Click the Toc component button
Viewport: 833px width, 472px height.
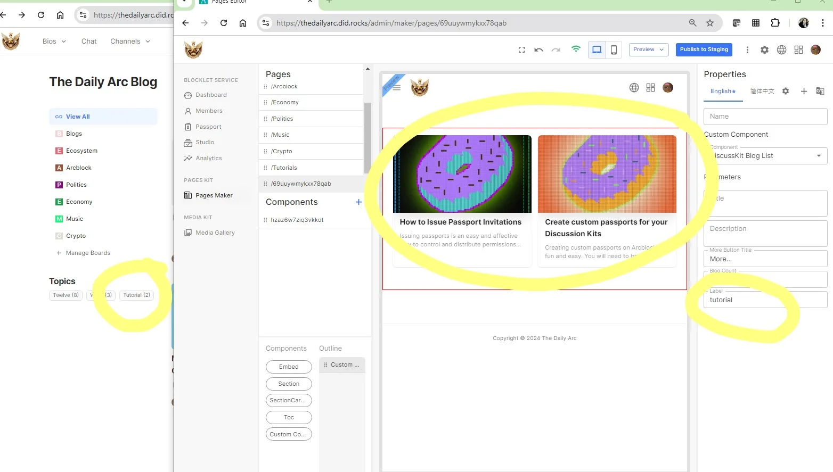click(x=289, y=418)
